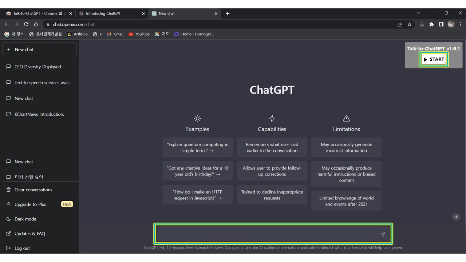Screen dimensions: 466x262
Task: Open the browser side panel icon
Action: [441, 24]
